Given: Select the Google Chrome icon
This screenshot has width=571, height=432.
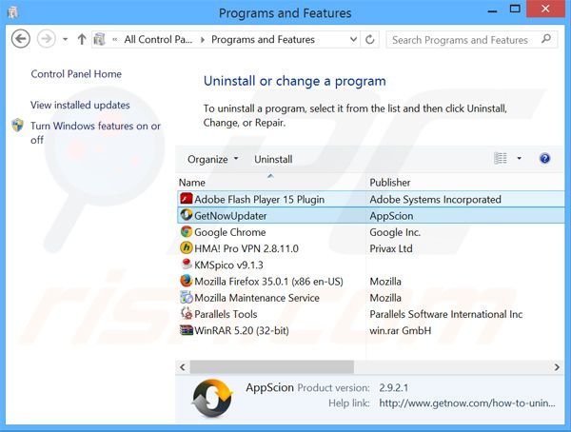Looking at the screenshot, I should click(x=187, y=231).
